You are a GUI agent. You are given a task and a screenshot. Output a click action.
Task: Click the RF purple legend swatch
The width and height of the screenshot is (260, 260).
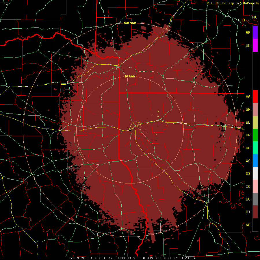(255, 32)
